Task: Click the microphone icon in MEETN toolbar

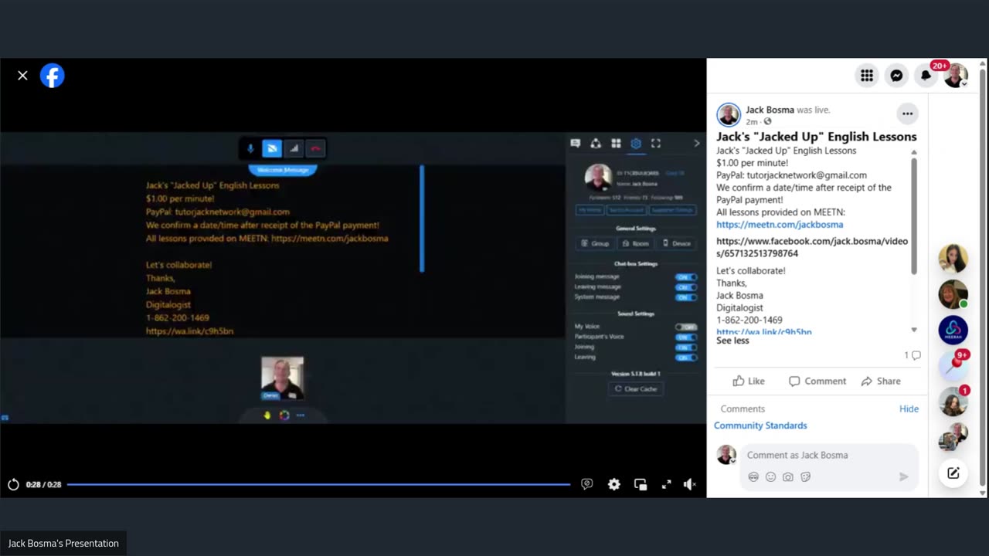Action: coord(250,148)
